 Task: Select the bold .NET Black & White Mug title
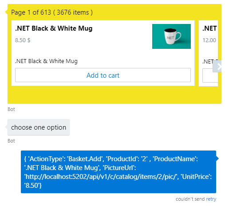(54, 28)
